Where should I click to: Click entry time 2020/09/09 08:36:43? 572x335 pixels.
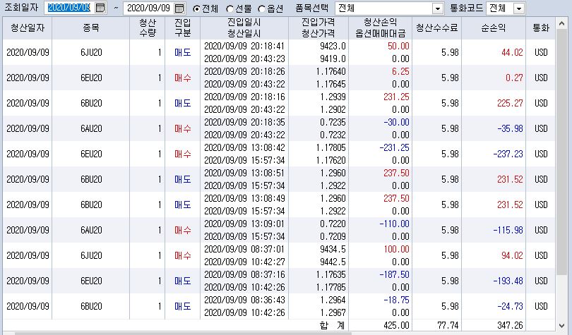pos(244,300)
